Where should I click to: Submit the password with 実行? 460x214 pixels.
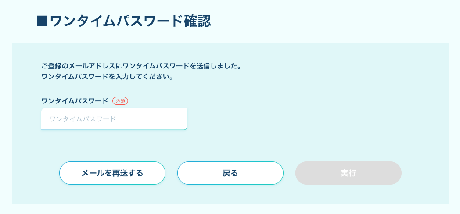[348, 173]
